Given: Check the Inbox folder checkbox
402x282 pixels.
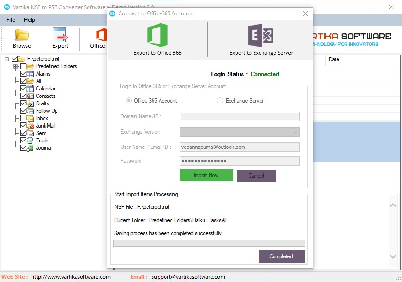Looking at the screenshot, I should point(23,118).
